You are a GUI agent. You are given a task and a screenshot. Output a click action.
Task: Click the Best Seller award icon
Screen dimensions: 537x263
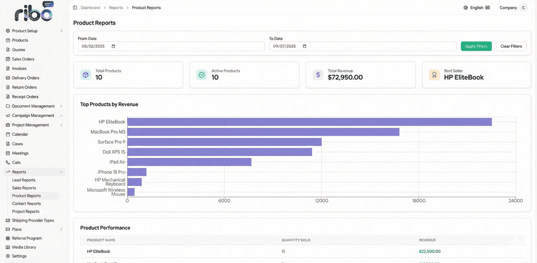click(x=434, y=75)
